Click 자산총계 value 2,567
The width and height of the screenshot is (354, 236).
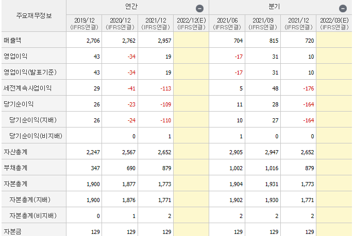pyautogui.click(x=129, y=152)
